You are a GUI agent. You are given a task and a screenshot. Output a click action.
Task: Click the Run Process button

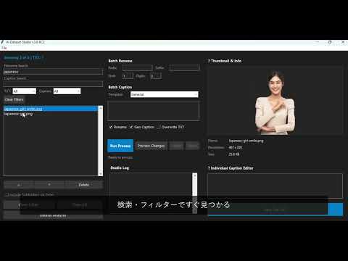click(120, 146)
